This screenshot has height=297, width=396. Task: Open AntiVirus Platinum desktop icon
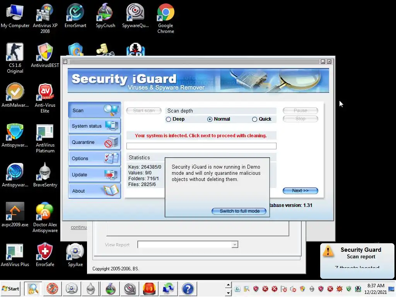click(45, 138)
